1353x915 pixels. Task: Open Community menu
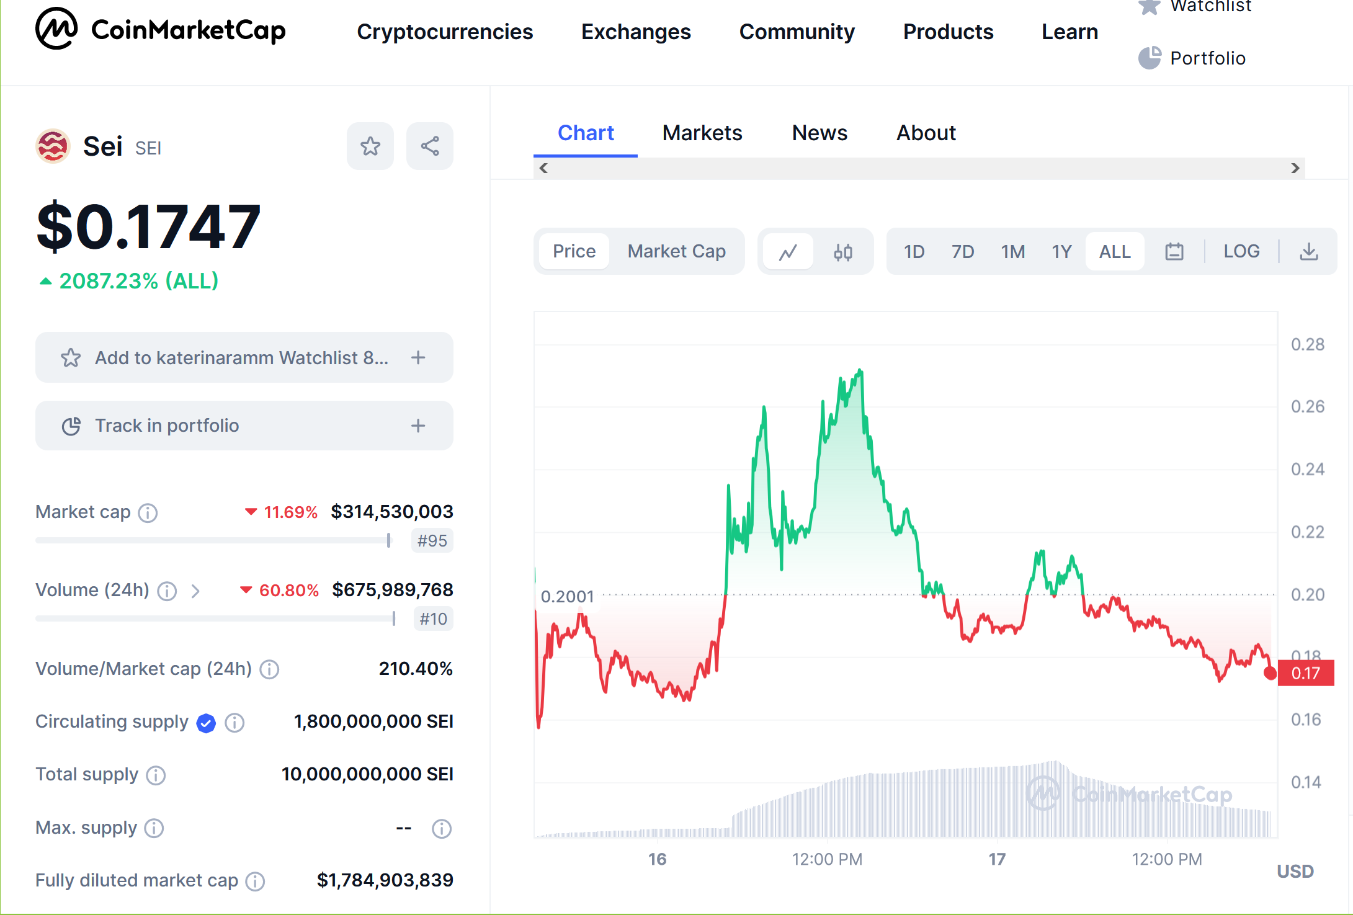click(797, 32)
